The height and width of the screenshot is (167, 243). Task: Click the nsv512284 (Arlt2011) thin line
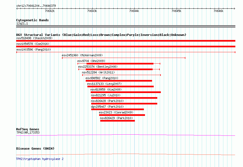coord(122,75)
